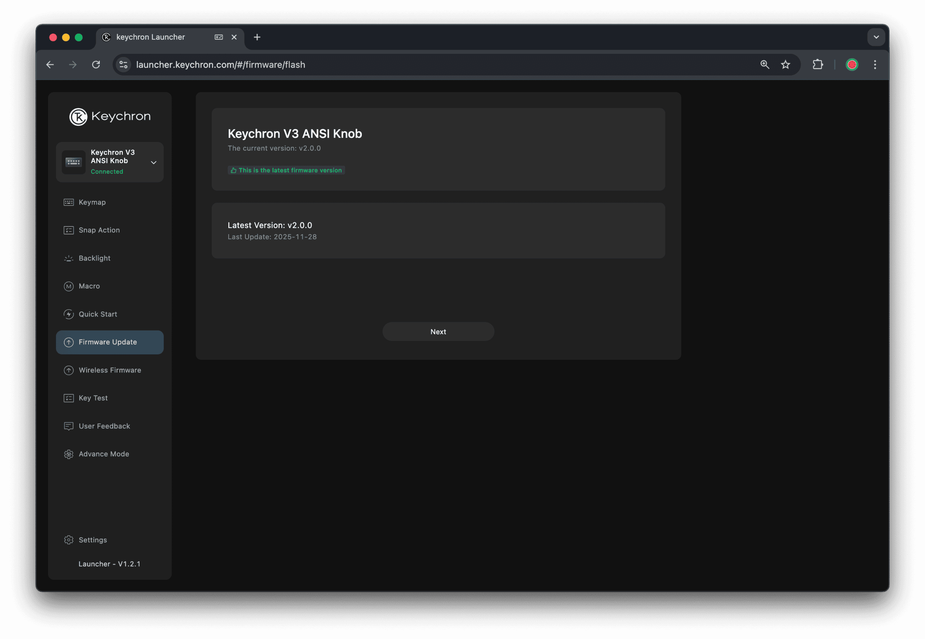Image resolution: width=925 pixels, height=639 pixels.
Task: Click the Backlight sun icon
Action: [69, 258]
